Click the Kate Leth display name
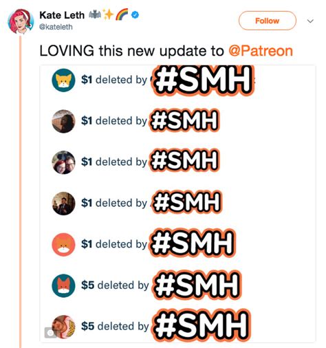This screenshot has width=326, height=348. coord(62,15)
